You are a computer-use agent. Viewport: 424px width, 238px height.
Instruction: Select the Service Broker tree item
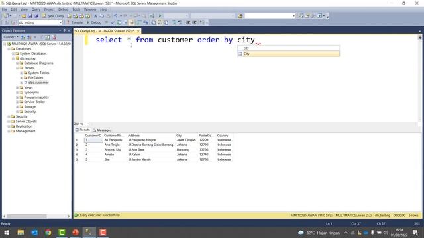tap(34, 102)
